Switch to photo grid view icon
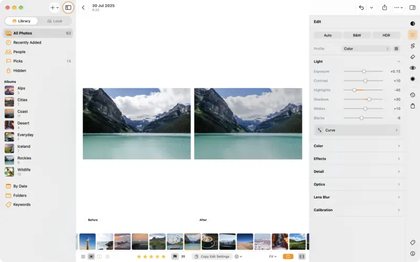Screen dimensions: 420x262 point(83,257)
